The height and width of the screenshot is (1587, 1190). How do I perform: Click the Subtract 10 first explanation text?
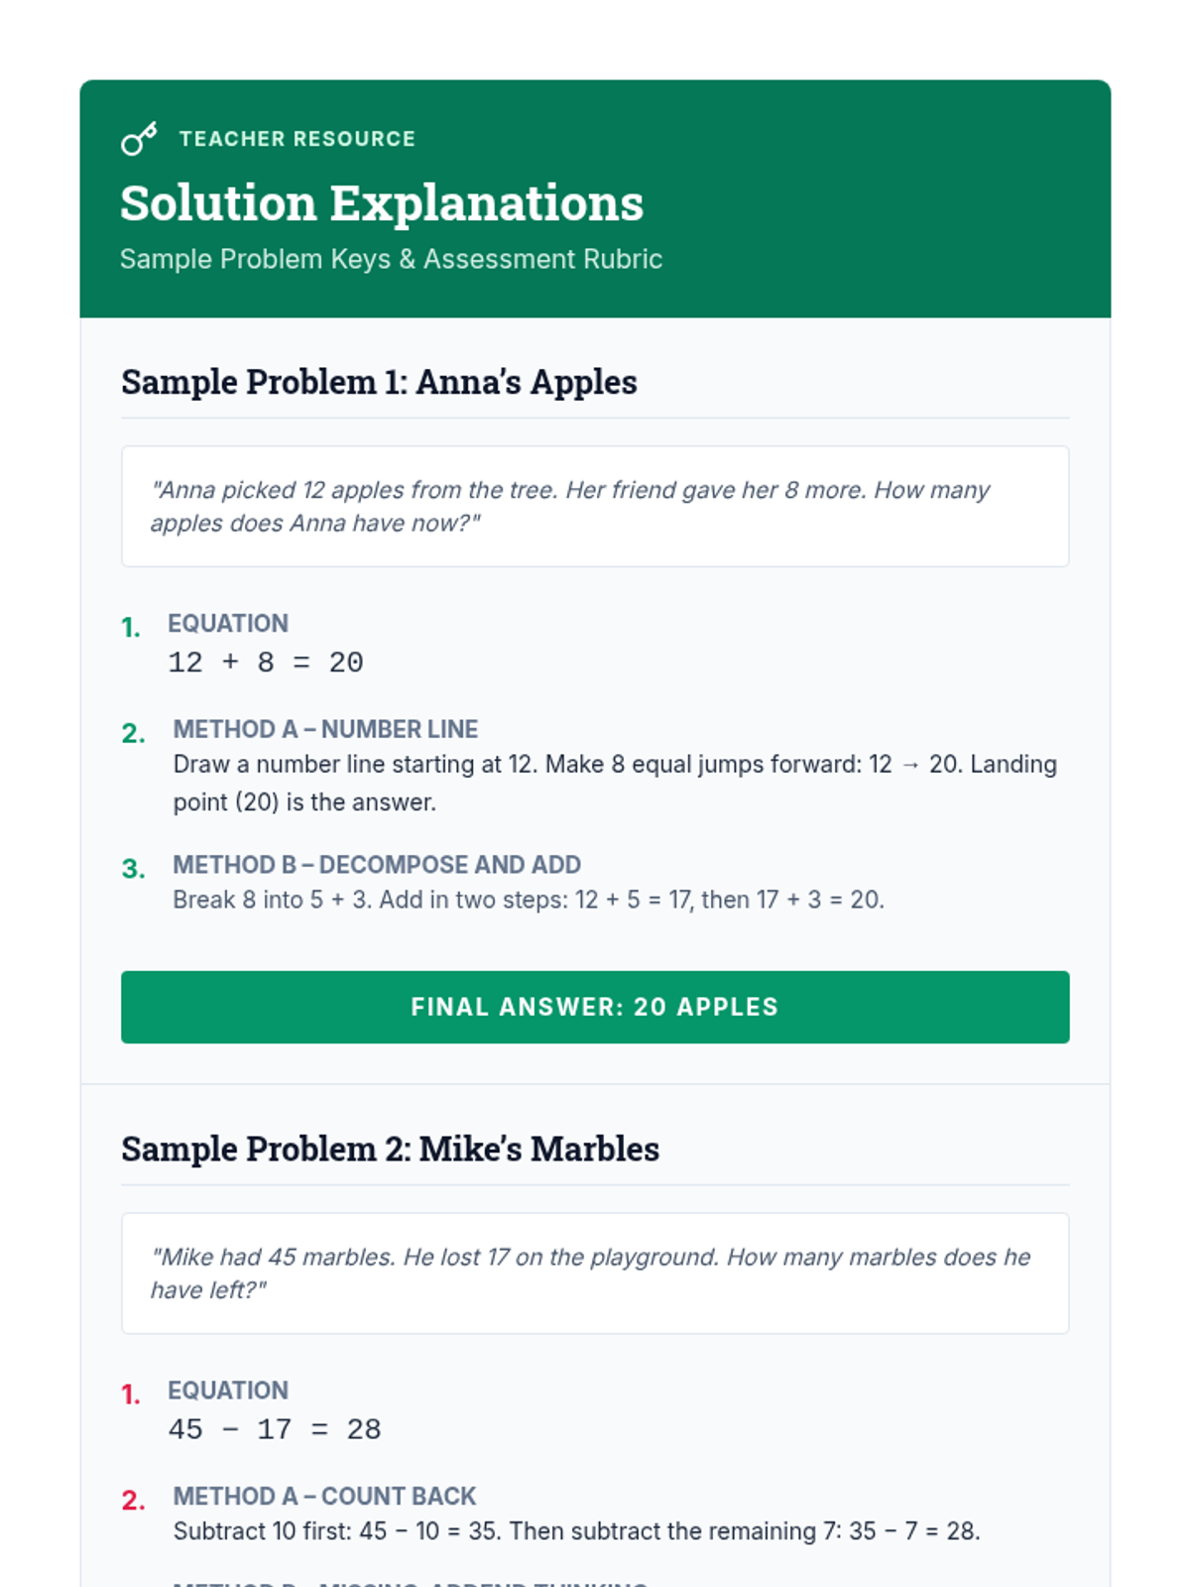click(576, 1531)
